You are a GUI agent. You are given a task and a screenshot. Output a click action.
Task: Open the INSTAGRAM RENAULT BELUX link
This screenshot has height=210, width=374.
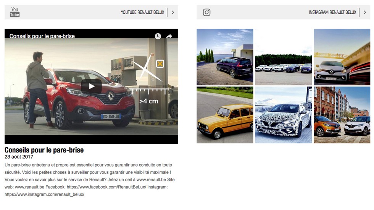(332, 12)
